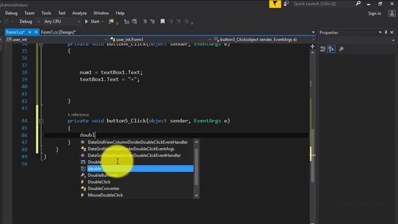398x224 pixels.
Task: Open the Analyze menu
Action: pyautogui.click(x=80, y=13)
